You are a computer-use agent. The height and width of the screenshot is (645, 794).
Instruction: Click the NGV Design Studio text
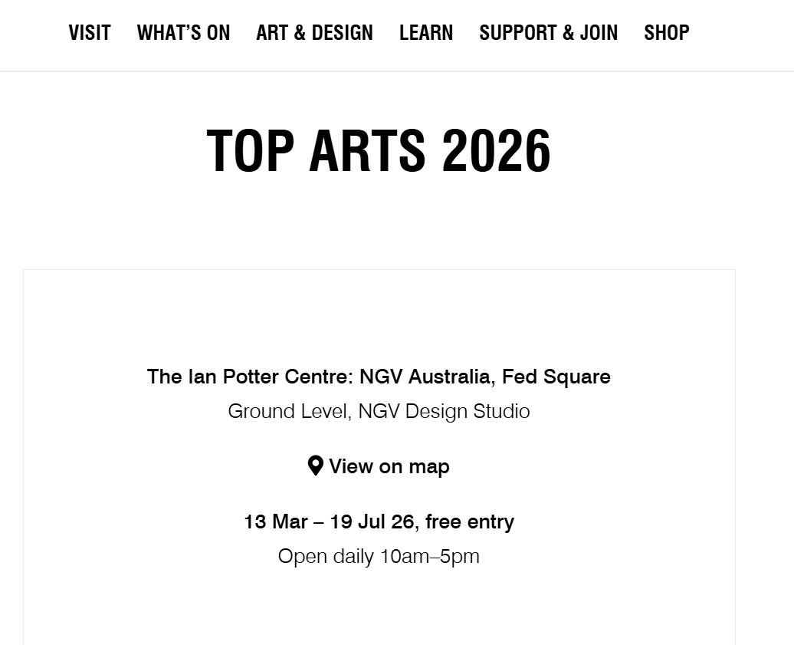point(444,411)
